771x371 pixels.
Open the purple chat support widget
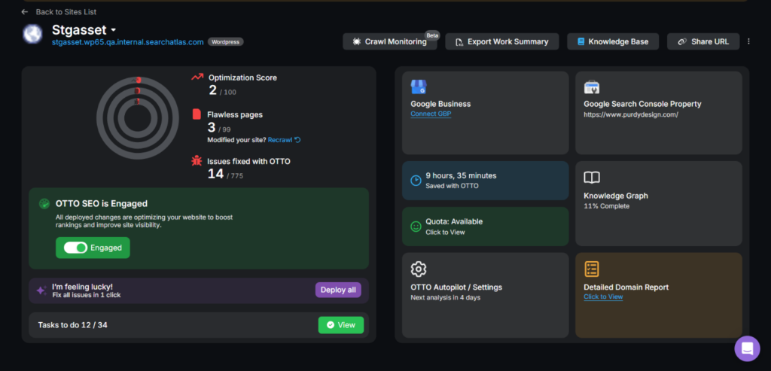coord(747,348)
